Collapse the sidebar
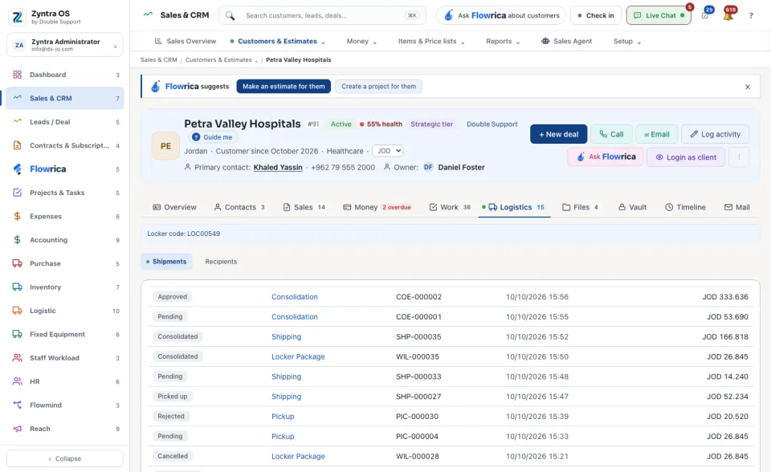Screen dimensions: 771x472 (x=65, y=458)
